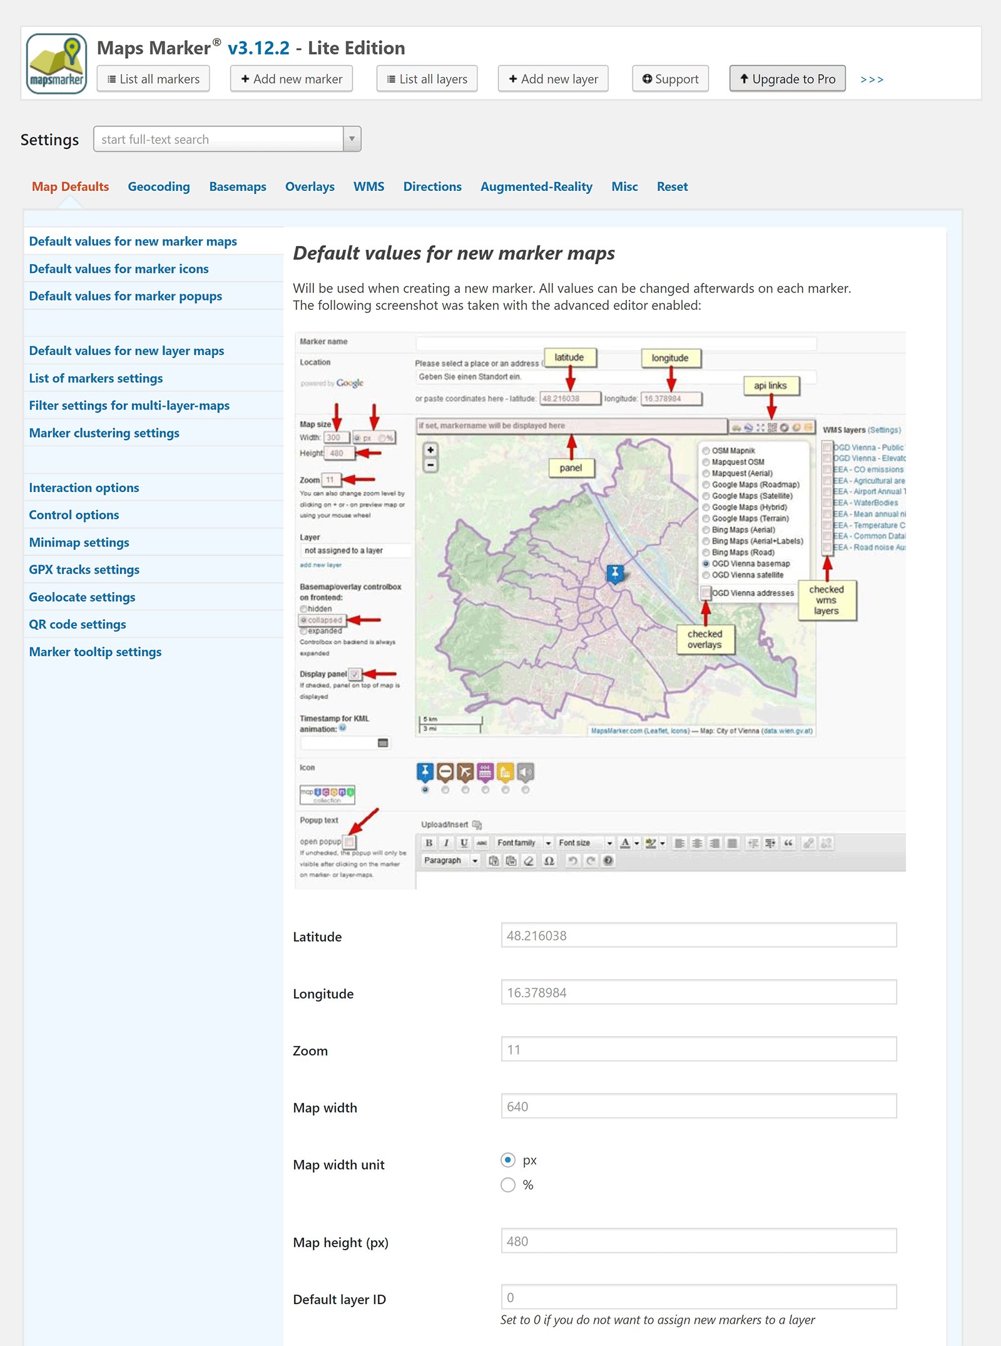Image resolution: width=1001 pixels, height=1346 pixels.
Task: Switch to the Misc tab
Action: click(x=624, y=187)
